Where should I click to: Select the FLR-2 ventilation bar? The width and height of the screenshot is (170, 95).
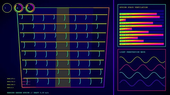pyautogui.click(x=132, y=41)
